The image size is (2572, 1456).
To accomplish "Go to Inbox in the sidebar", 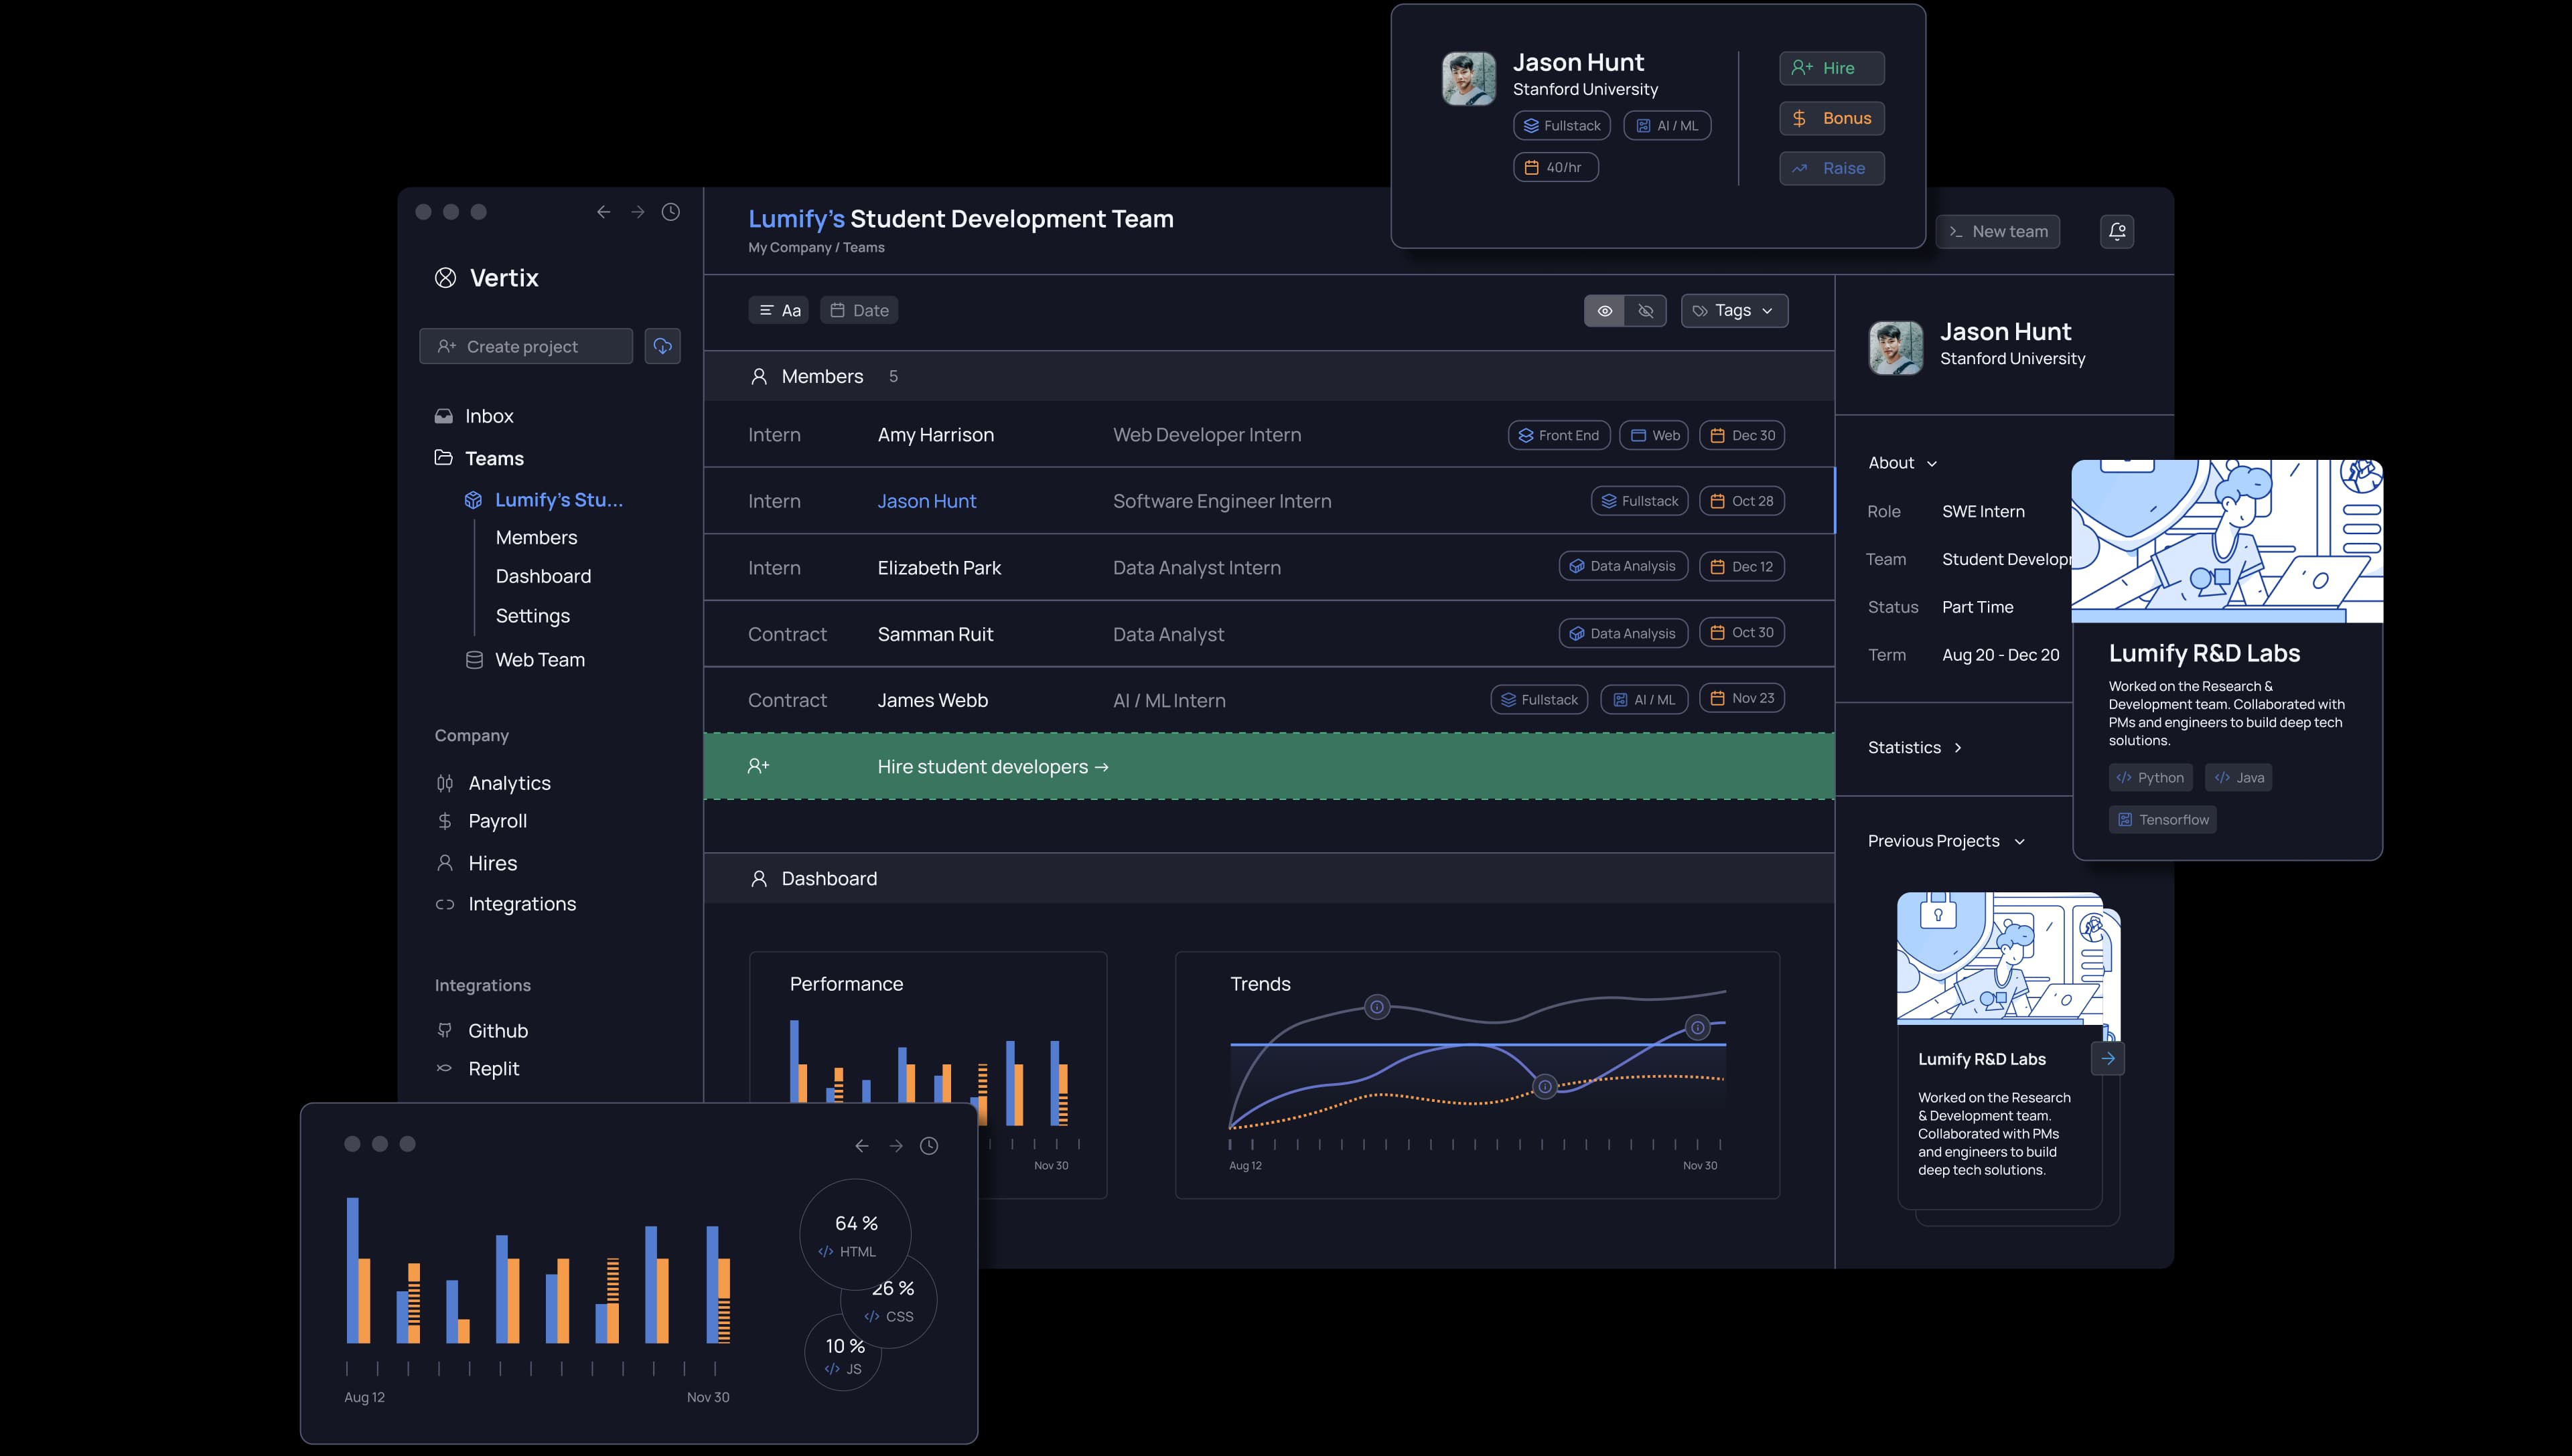I will (x=489, y=416).
